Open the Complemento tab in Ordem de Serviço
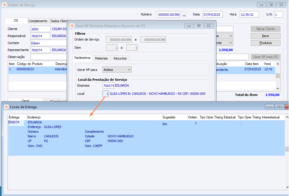The width and height of the screenshot is (289, 196). click(x=38, y=21)
